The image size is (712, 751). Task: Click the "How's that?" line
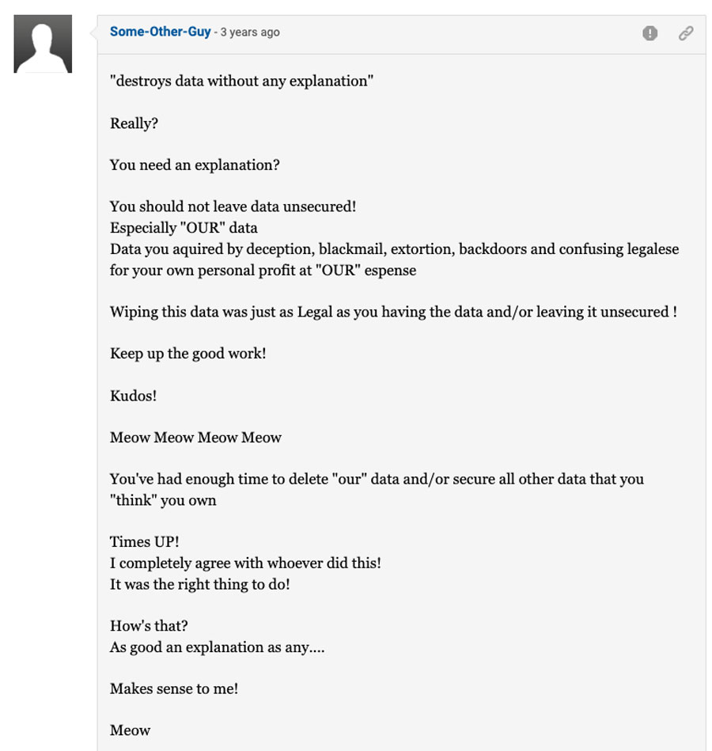[x=149, y=626]
